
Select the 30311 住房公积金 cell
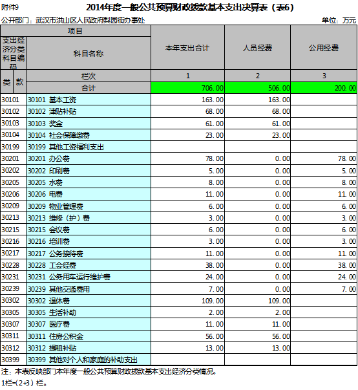pyautogui.click(x=89, y=336)
